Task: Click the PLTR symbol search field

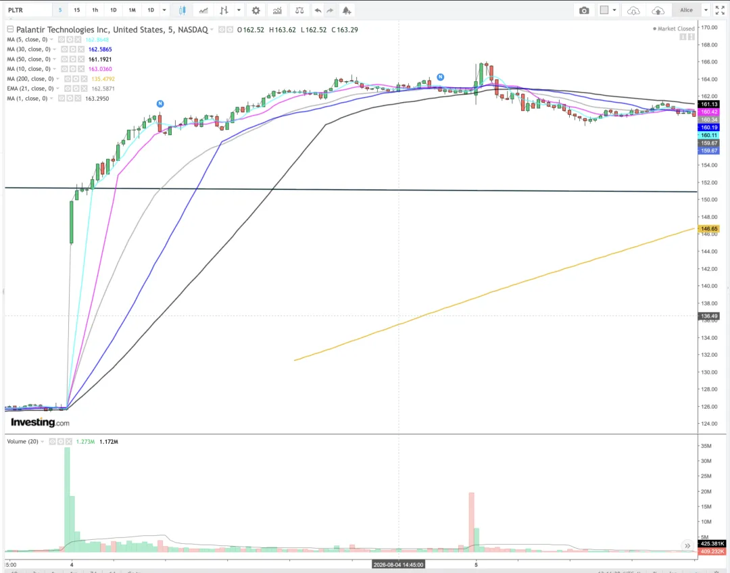Action: coord(28,10)
